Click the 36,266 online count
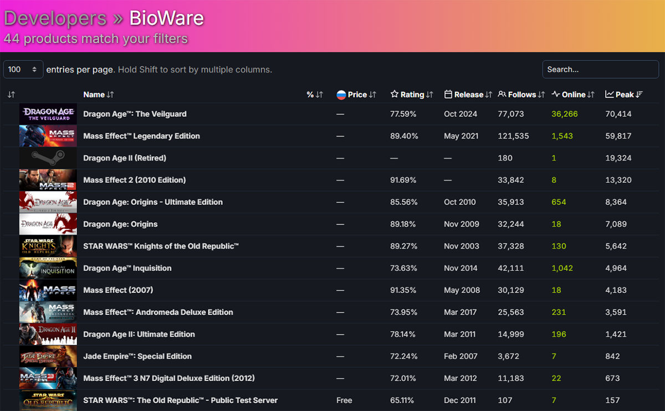The width and height of the screenshot is (665, 411). (565, 114)
